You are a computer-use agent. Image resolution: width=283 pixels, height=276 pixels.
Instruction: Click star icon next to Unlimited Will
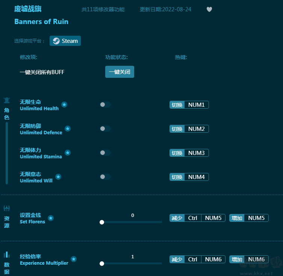(58, 177)
